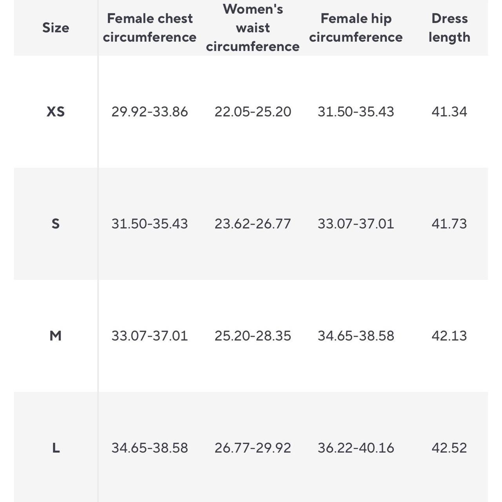Screen dimensions: 502x502
Task: Click the Dress length column header
Action: (449, 28)
